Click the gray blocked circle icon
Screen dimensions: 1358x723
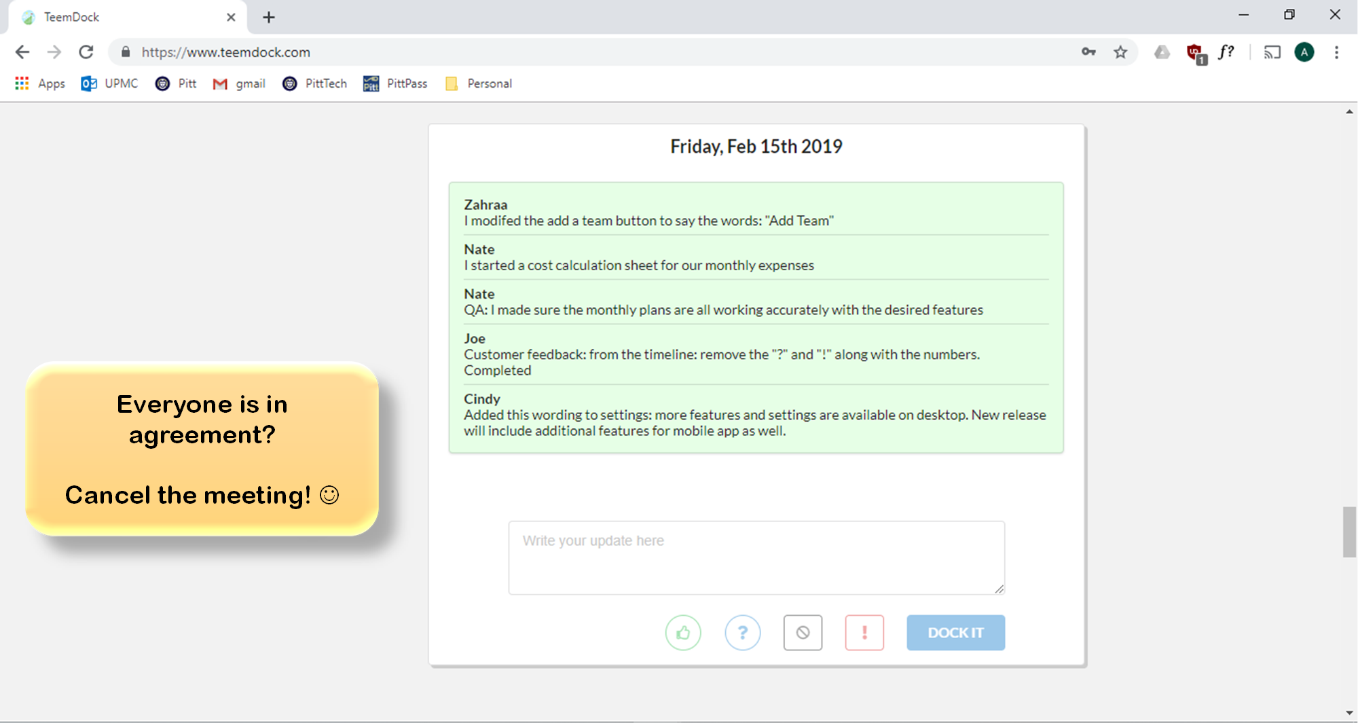[x=803, y=633]
